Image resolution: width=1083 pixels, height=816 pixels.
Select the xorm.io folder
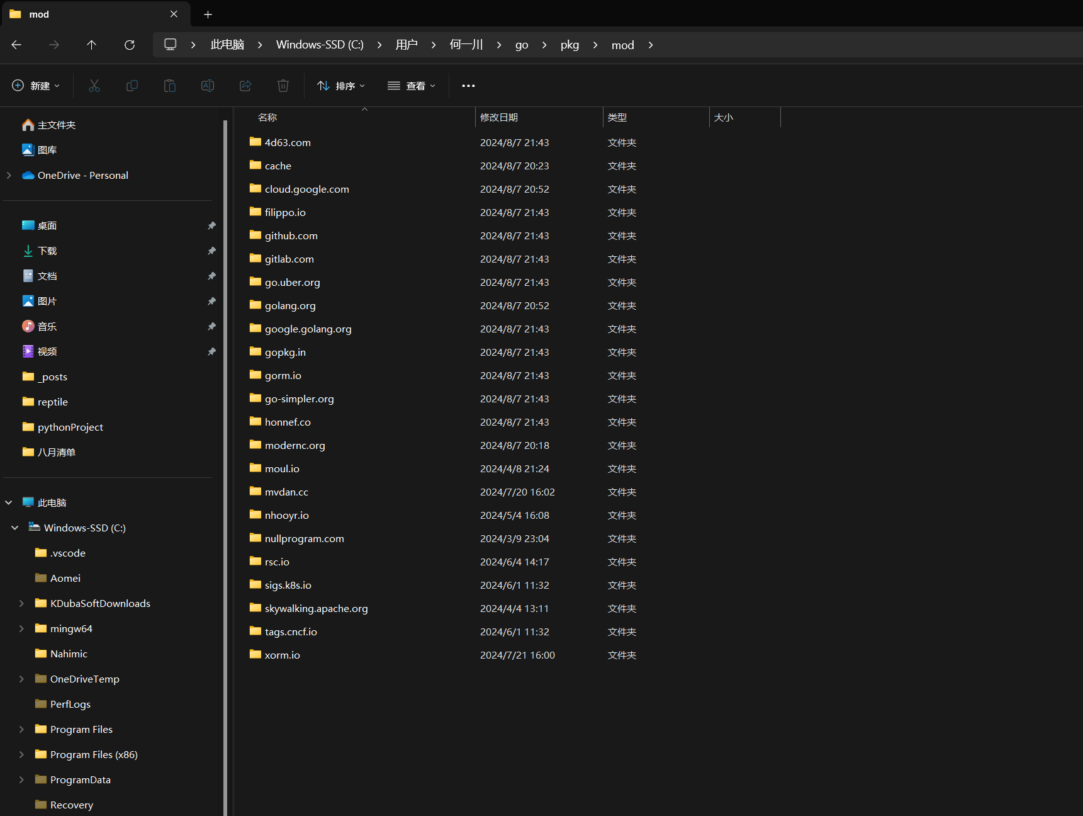[x=283, y=655]
